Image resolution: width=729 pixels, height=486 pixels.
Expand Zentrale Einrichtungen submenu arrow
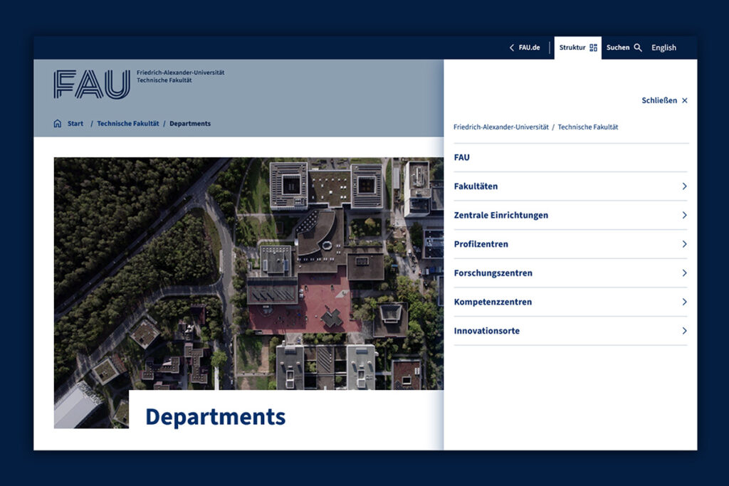coord(684,216)
